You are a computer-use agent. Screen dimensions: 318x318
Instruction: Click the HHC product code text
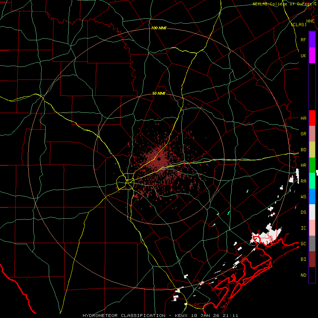coord(311,21)
